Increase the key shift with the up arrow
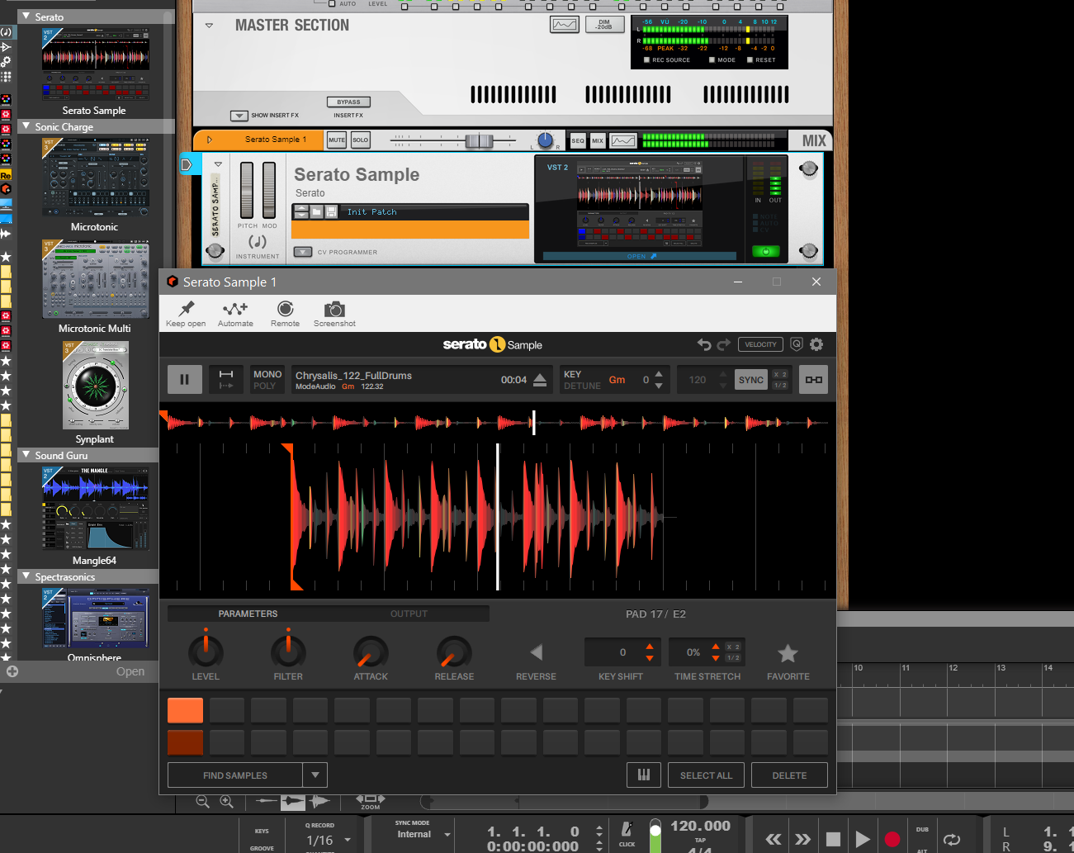 pos(650,647)
